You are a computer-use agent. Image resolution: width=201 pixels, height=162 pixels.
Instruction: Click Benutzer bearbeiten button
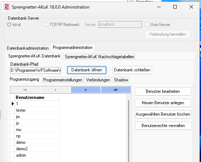pyautogui.click(x=163, y=91)
